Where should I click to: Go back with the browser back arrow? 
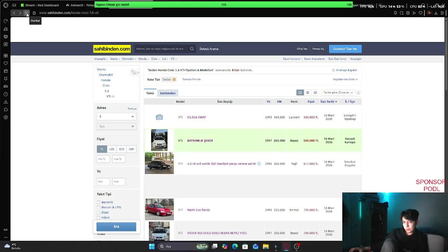pyautogui.click(x=14, y=13)
